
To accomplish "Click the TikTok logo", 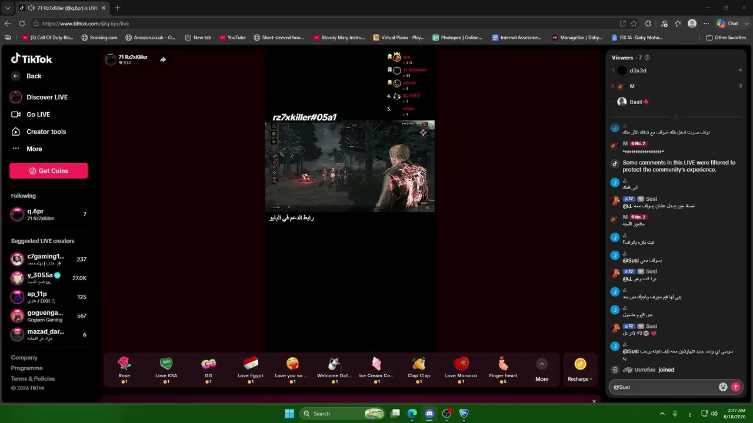I will tap(32, 59).
